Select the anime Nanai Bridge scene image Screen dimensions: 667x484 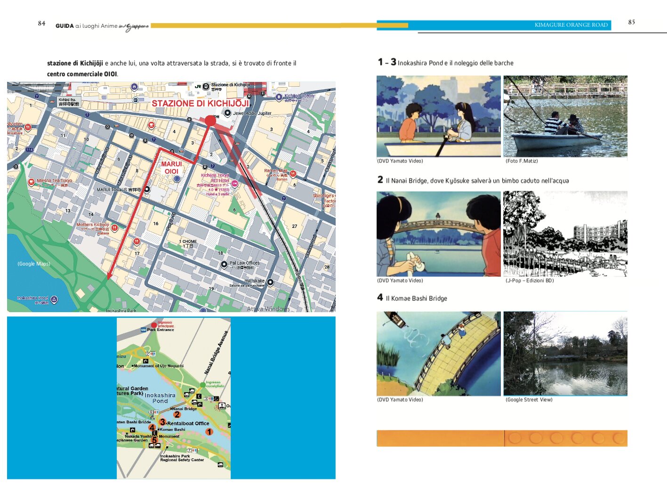click(x=439, y=234)
